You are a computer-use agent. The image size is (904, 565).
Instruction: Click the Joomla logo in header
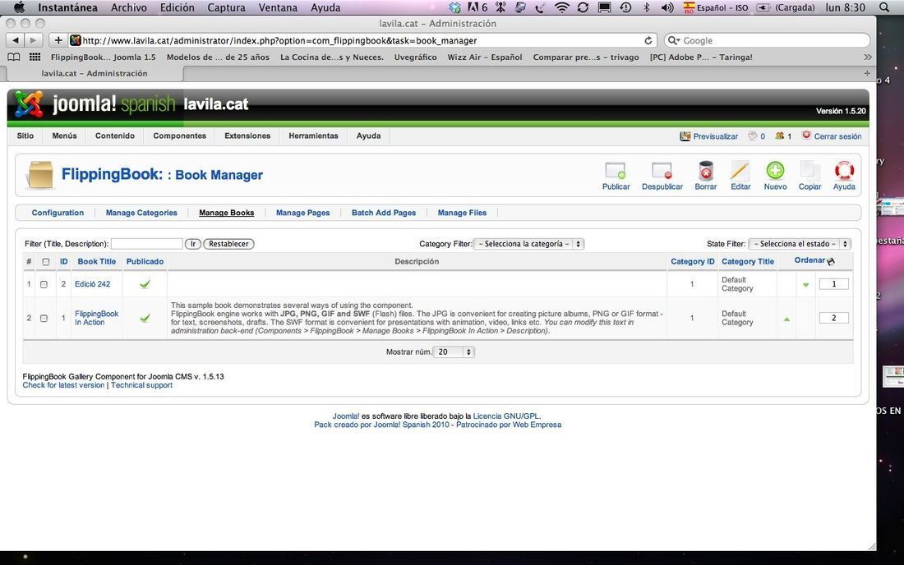29,104
